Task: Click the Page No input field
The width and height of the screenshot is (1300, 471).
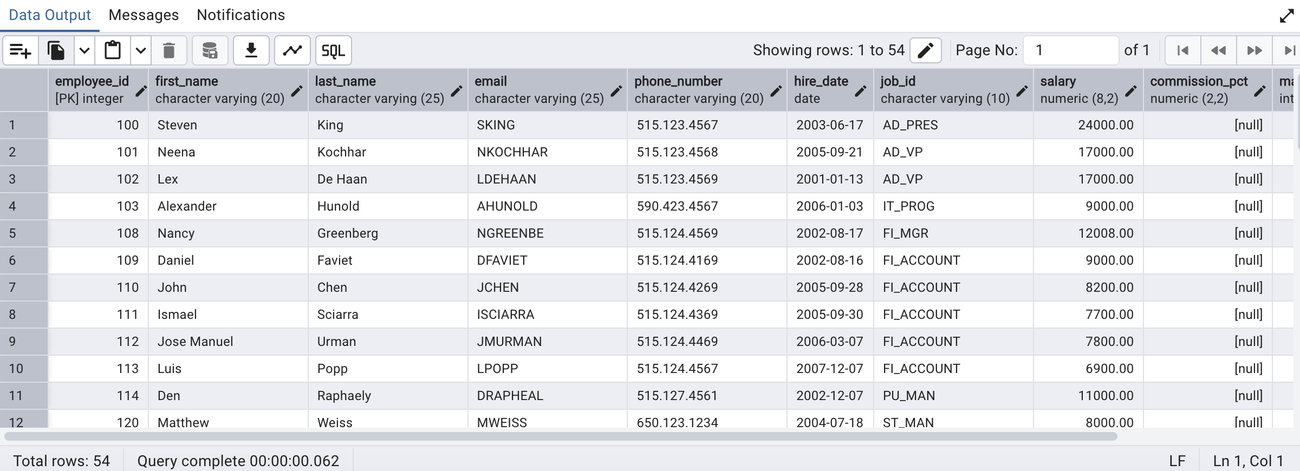Action: point(1070,50)
